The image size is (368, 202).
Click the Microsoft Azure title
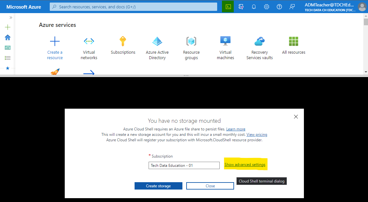pos(24,7)
